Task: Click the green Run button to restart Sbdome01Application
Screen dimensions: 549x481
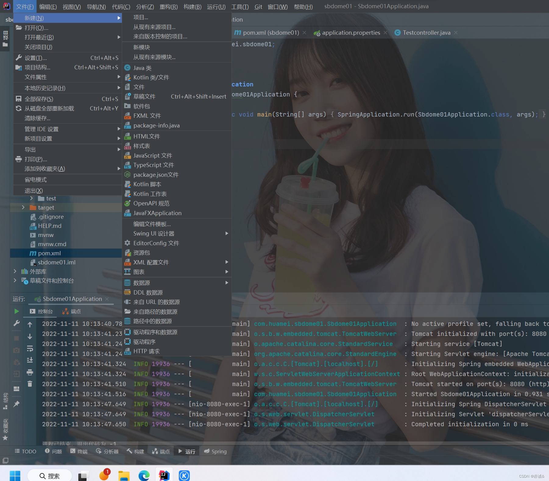Action: [16, 311]
